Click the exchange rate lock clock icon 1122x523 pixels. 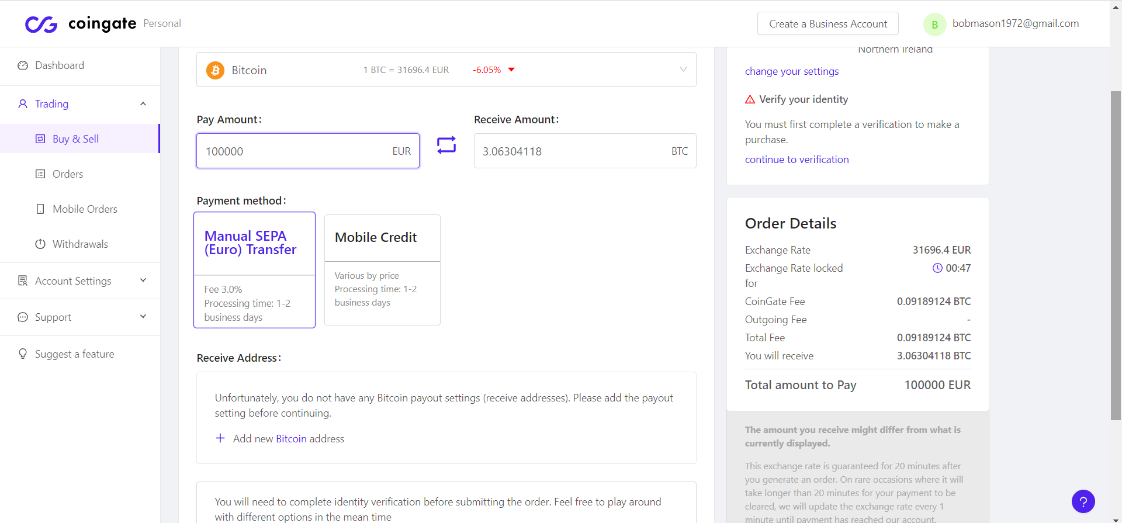pyautogui.click(x=937, y=268)
